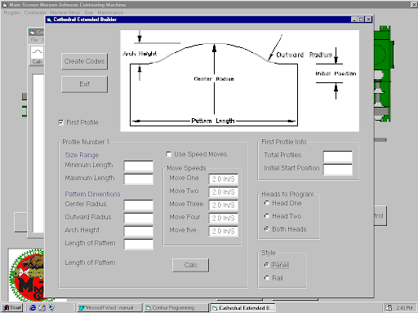The height and width of the screenshot is (313, 418).
Task: Select Head Two radio button
Action: pyautogui.click(x=267, y=216)
